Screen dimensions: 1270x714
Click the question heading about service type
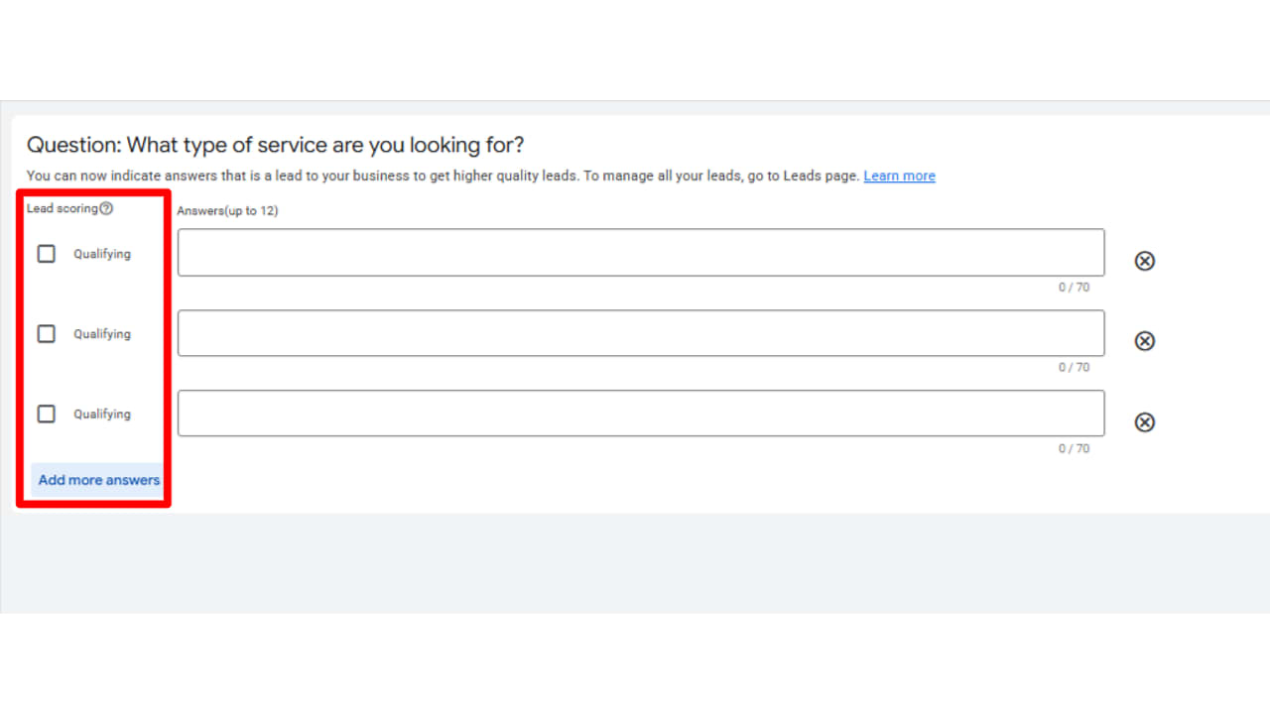click(275, 145)
